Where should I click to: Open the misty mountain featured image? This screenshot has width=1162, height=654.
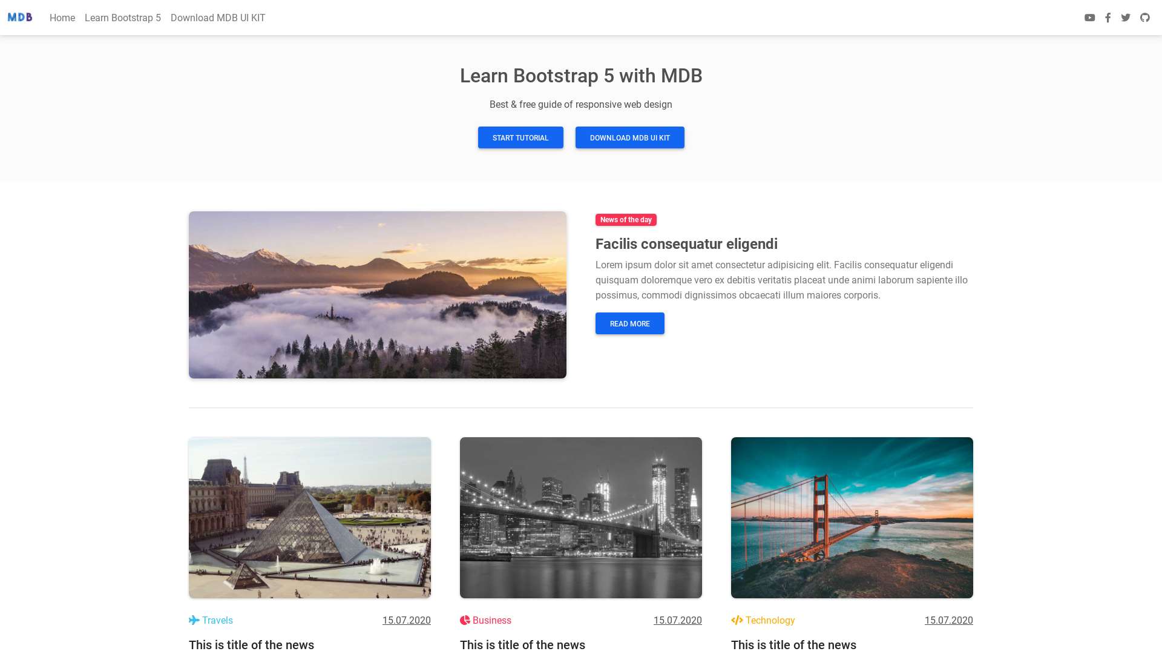378,295
